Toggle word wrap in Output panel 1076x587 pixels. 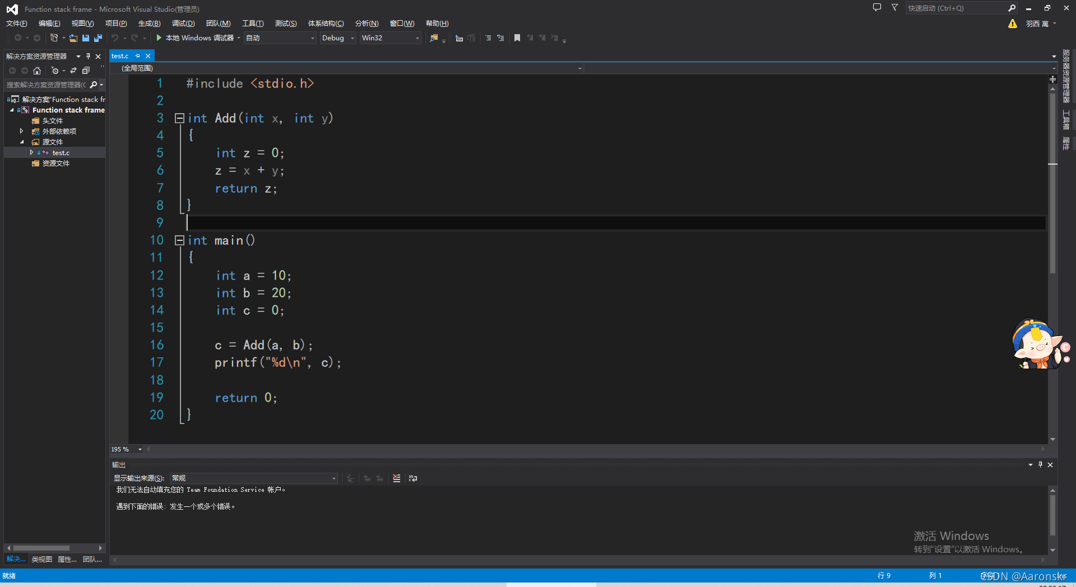[x=413, y=478]
